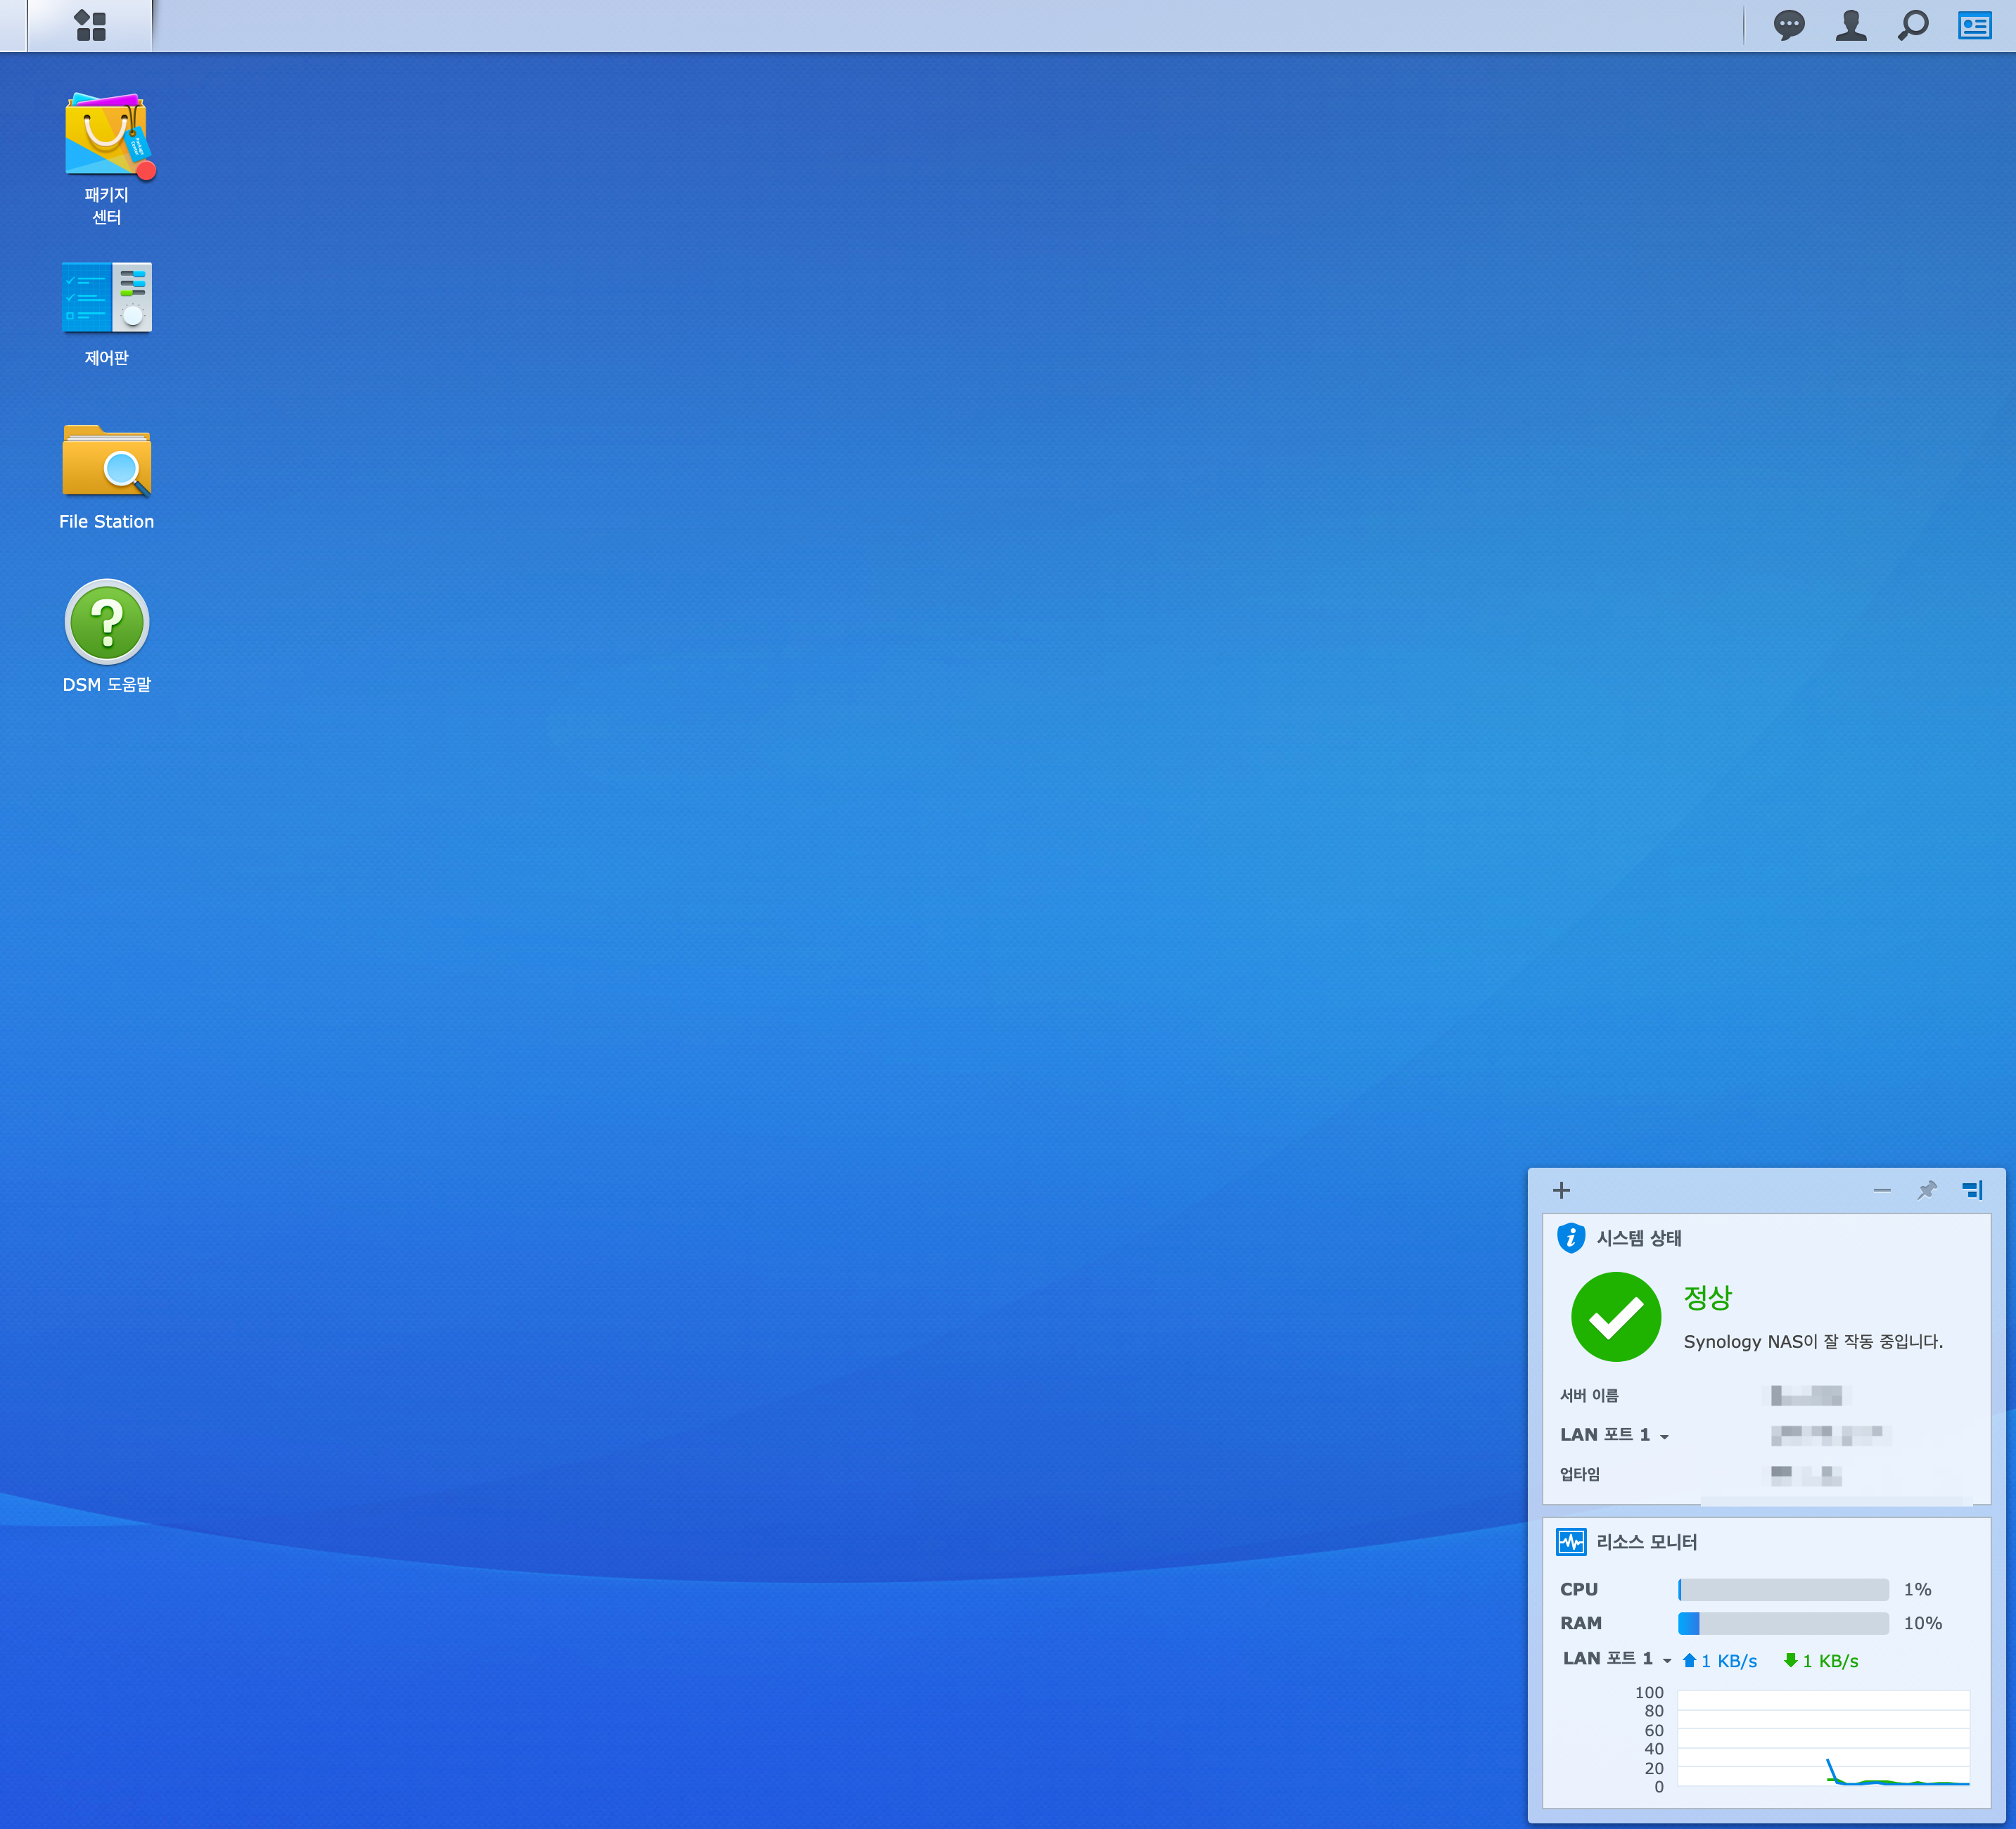Expand LAN 포트 1 dropdown in 리소스 모니터
The height and width of the screenshot is (1829, 2016).
pyautogui.click(x=1666, y=1660)
